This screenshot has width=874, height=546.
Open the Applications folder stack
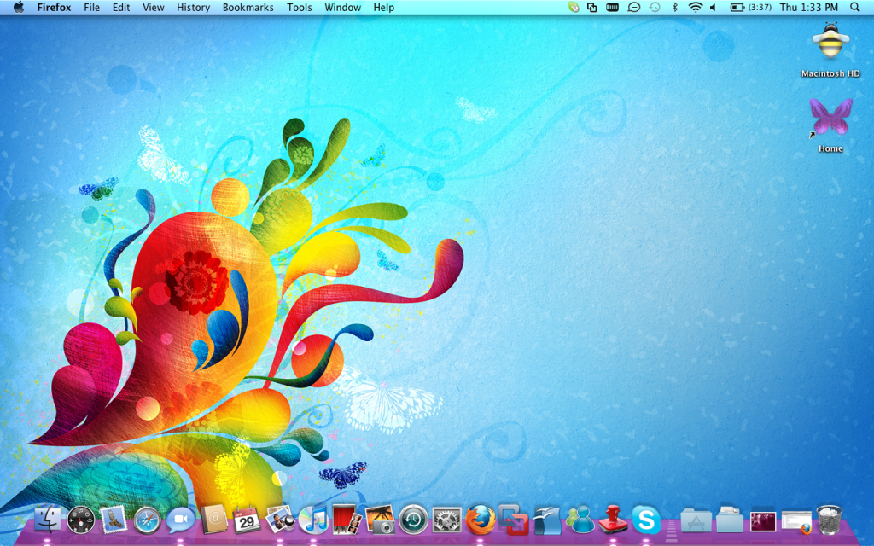tap(696, 520)
